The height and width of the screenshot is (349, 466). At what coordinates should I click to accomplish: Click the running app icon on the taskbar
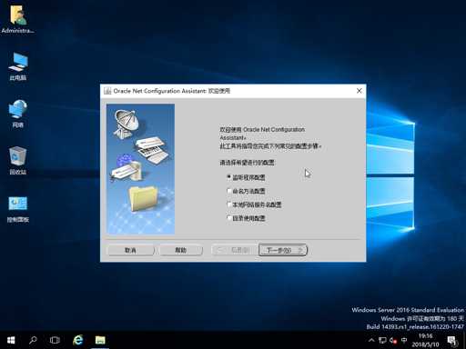[x=100, y=340]
